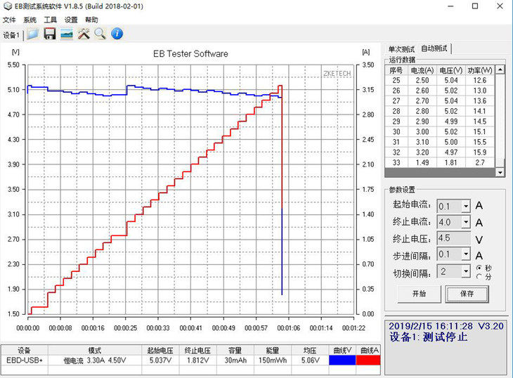The image size is (513, 378).
Task: Click the 电压(V) column header
Action: (451, 70)
